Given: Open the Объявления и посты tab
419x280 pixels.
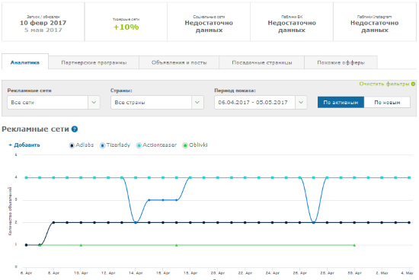Looking at the screenshot, I should pos(179,62).
